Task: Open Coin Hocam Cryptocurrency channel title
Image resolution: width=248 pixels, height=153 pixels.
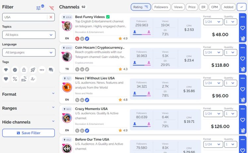Action: click(x=100, y=47)
